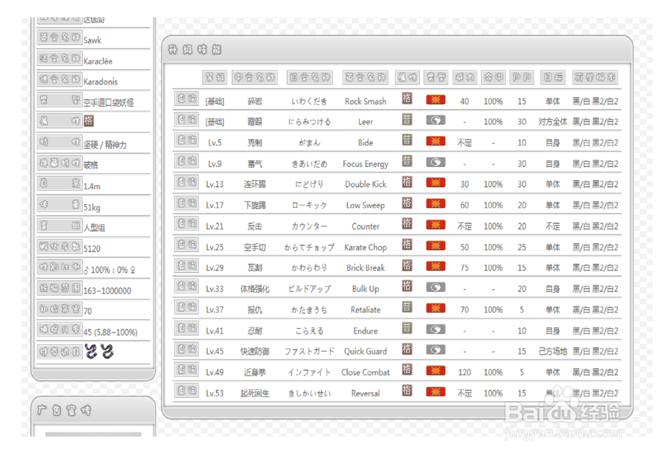Click the target cell 对方全体
Screen dimensions: 657x455
(553, 122)
